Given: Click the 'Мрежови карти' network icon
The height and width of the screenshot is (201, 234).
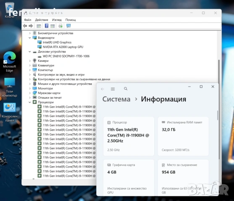Looking at the screenshot, I should pos(34,93).
